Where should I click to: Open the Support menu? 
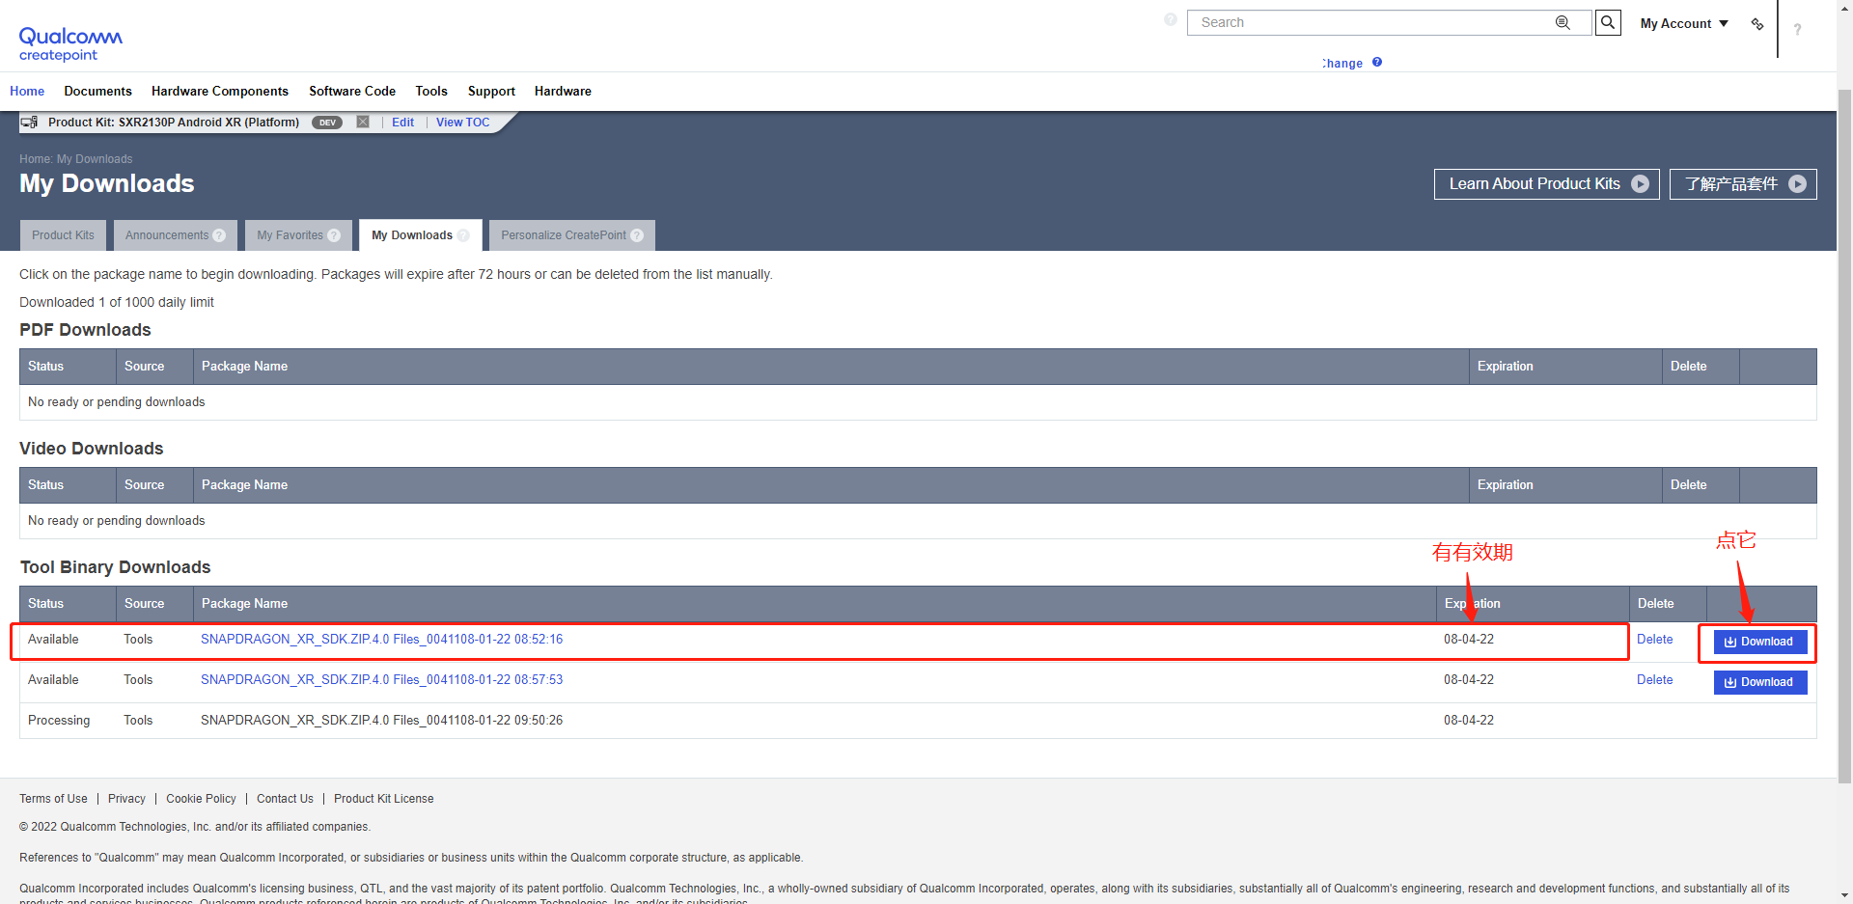click(x=491, y=91)
